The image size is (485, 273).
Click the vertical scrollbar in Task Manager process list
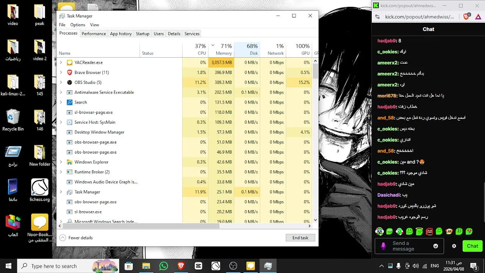(316, 71)
